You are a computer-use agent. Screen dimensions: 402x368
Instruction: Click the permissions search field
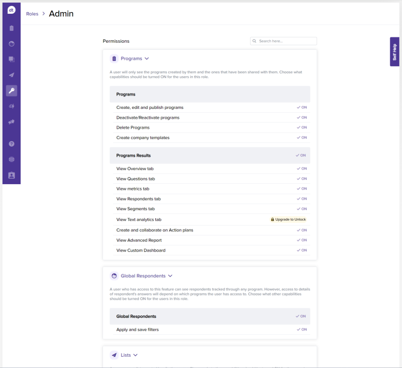coord(286,41)
